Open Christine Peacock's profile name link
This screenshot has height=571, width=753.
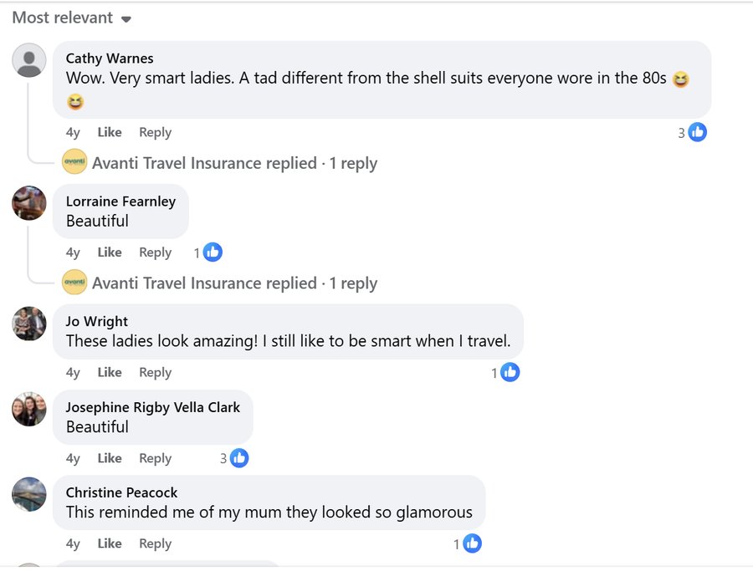pyautogui.click(x=121, y=492)
